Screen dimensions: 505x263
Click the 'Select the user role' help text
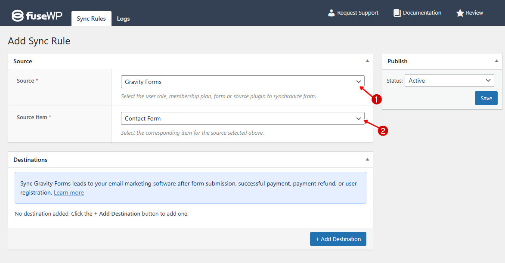pyautogui.click(x=218, y=96)
